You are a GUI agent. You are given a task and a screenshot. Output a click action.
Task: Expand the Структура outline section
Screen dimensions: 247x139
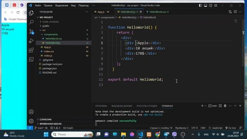[x=46, y=119]
